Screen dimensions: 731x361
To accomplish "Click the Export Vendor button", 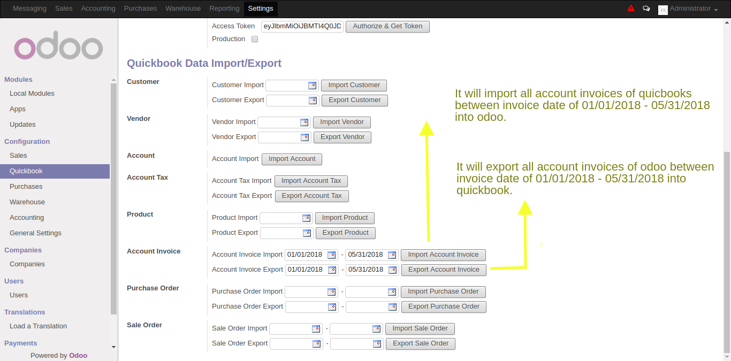I will [x=342, y=137].
